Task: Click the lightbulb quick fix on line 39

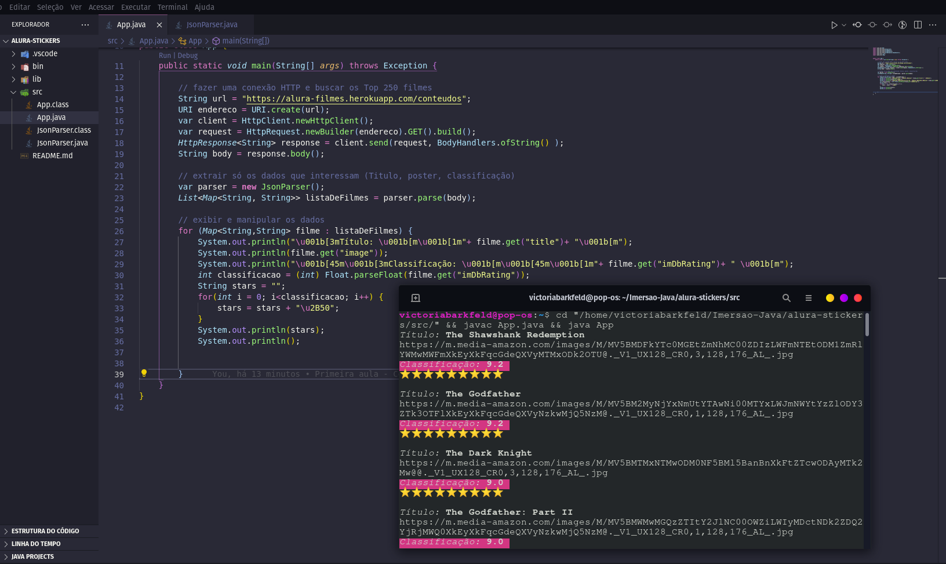Action: [x=144, y=373]
